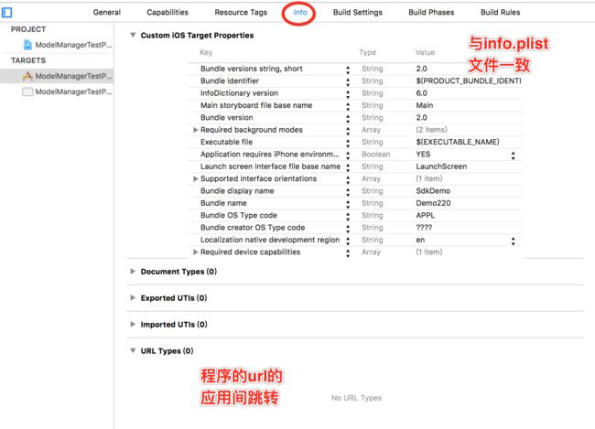Expand the Imported UTIs section
Viewport: 595px width, 429px height.
(133, 325)
